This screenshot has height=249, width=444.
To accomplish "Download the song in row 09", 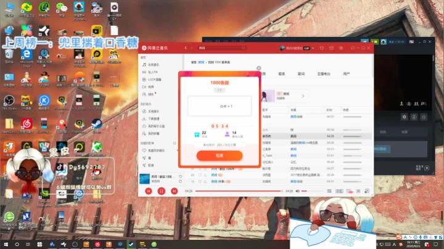I will 205,175.
